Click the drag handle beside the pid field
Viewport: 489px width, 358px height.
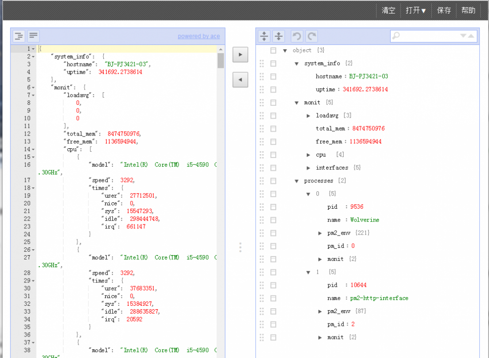[262, 206]
